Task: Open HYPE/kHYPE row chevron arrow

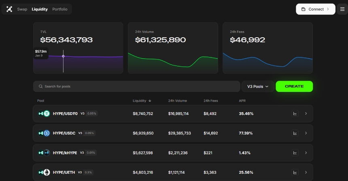Action: point(306,153)
